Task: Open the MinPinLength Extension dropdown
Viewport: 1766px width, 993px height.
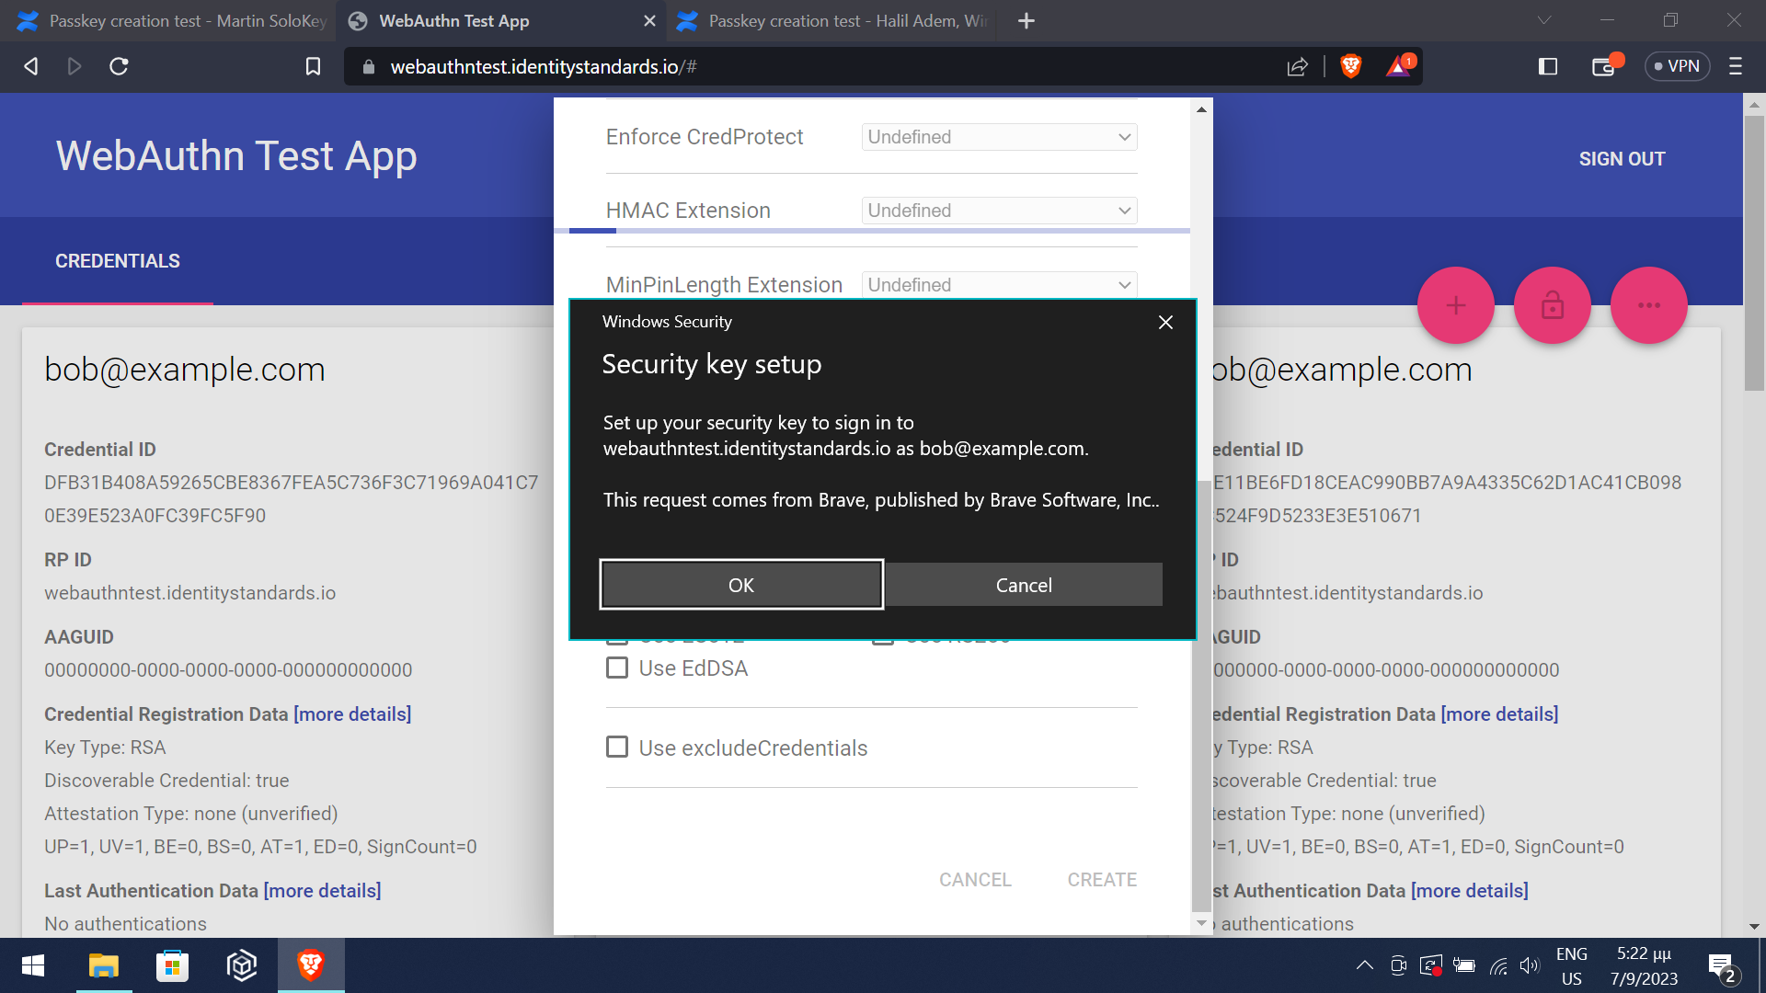Action: pyautogui.click(x=999, y=285)
